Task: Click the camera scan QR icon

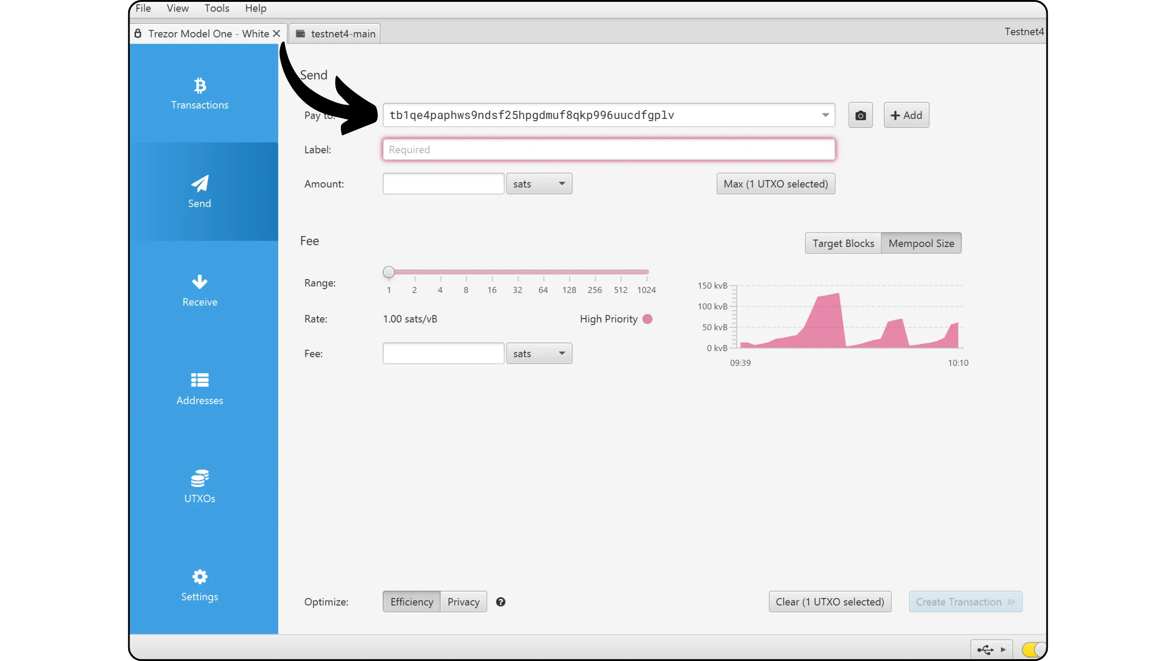Action: click(x=860, y=115)
